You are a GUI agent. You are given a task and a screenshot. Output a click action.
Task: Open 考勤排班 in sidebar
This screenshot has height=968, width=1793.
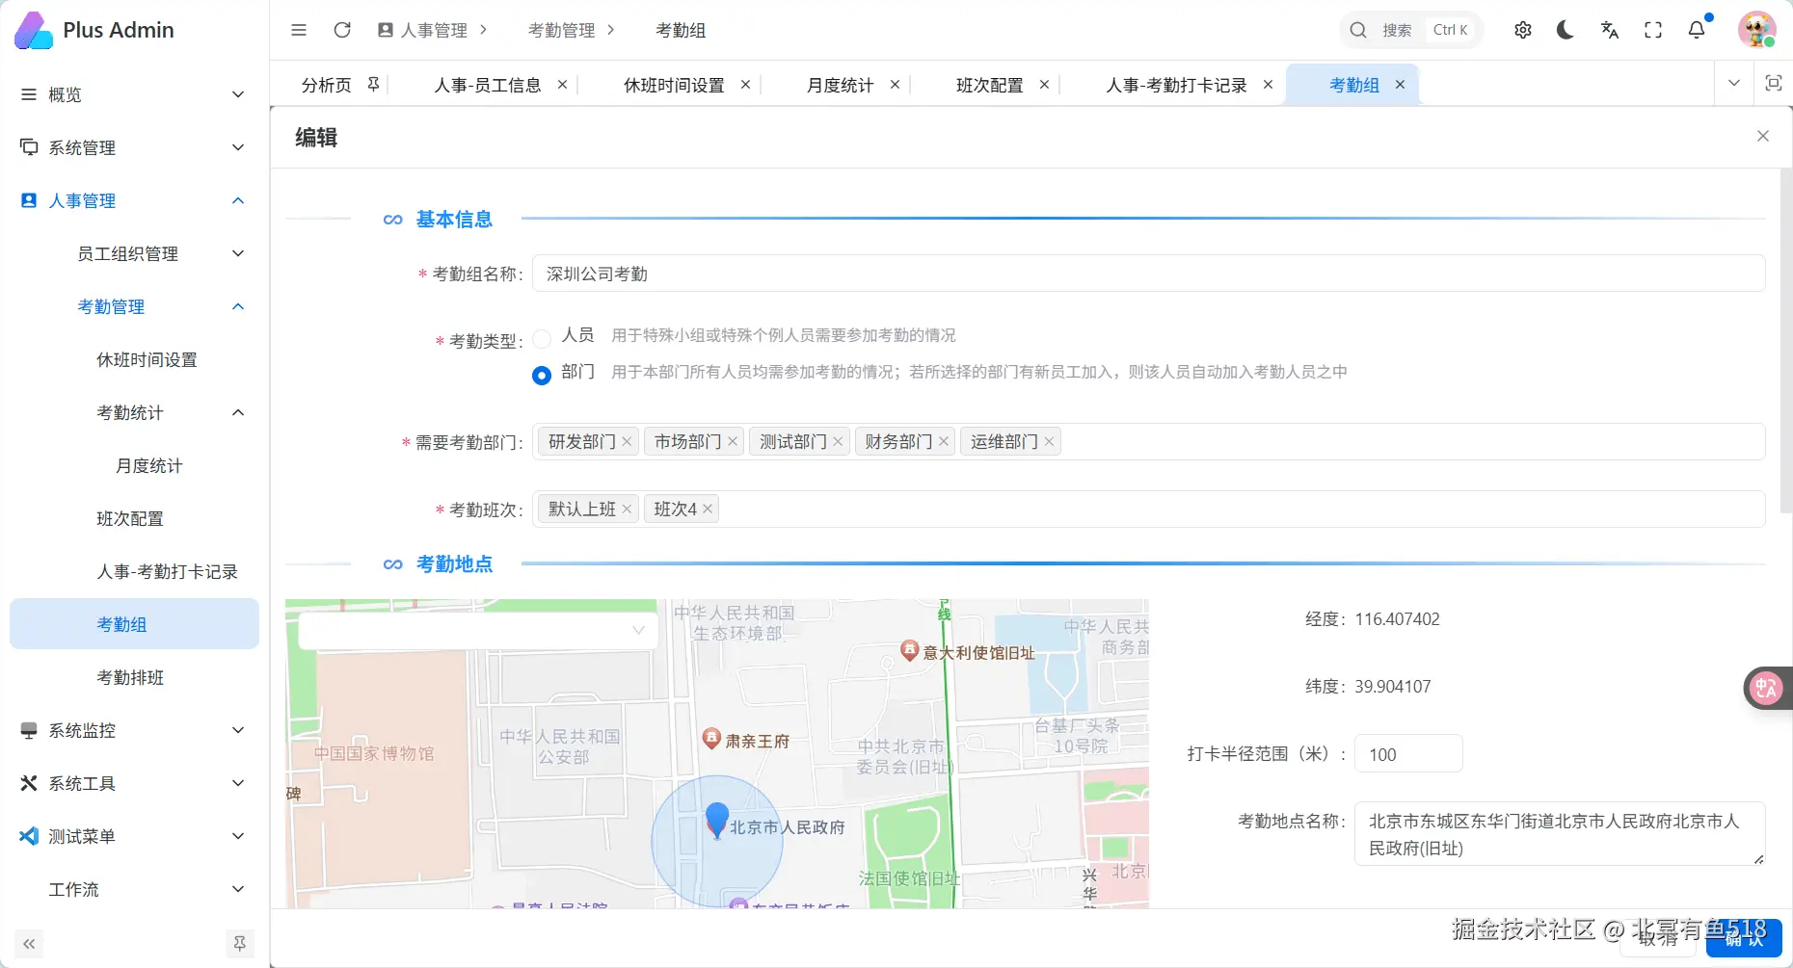(x=134, y=677)
